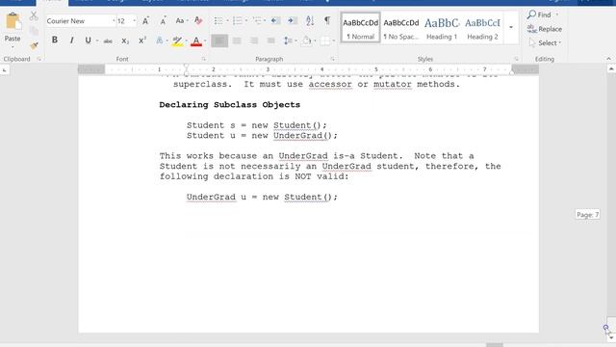
Task: Select the Format Painter brush
Action: (34, 45)
